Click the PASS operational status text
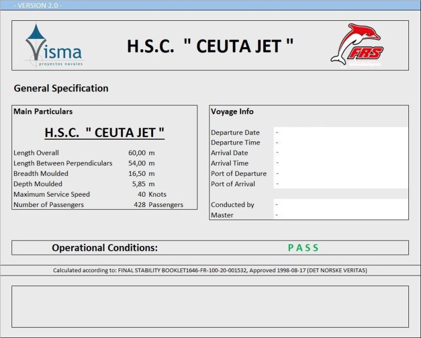Viewport: 421px width, 338px height. click(303, 248)
